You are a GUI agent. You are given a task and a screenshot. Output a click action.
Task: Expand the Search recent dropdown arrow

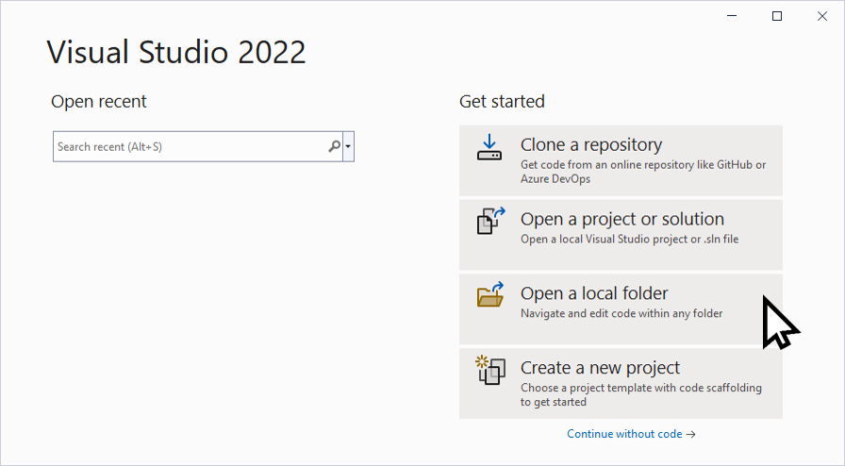point(348,146)
